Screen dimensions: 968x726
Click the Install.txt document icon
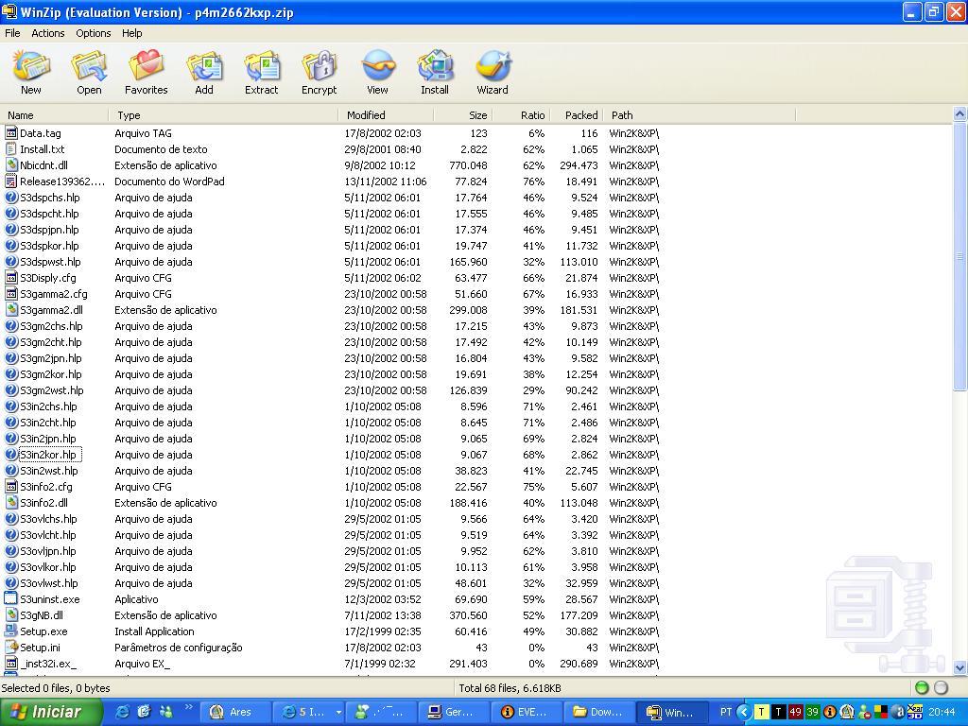[11, 148]
